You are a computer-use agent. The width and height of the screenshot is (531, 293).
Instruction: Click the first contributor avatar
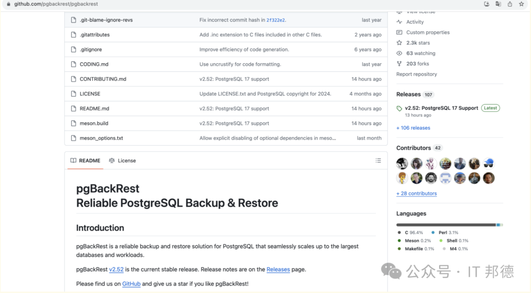402,163
